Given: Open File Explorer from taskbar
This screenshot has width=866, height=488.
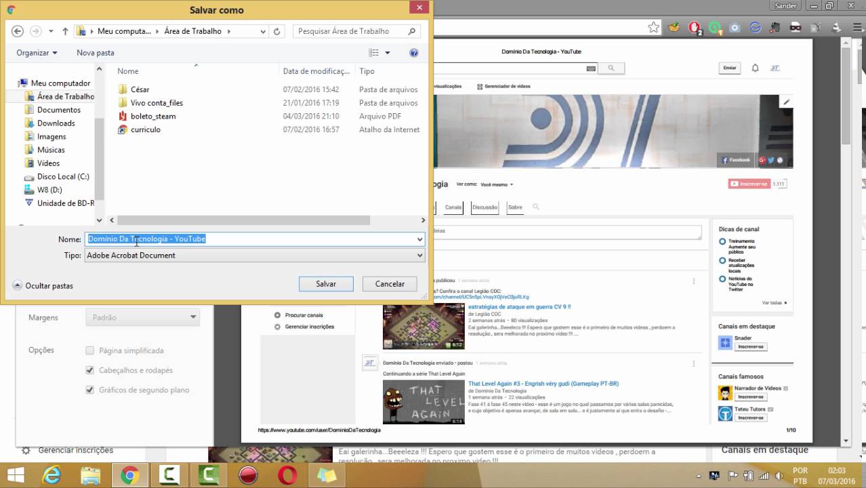Looking at the screenshot, I should [90, 476].
